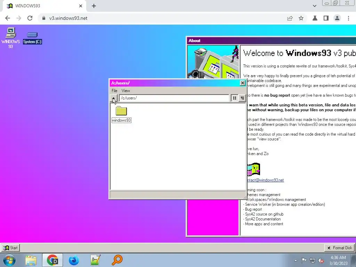The height and width of the screenshot is (267, 356).
Task: Close the WINDOWS93 browser tab
Action: (81, 6)
